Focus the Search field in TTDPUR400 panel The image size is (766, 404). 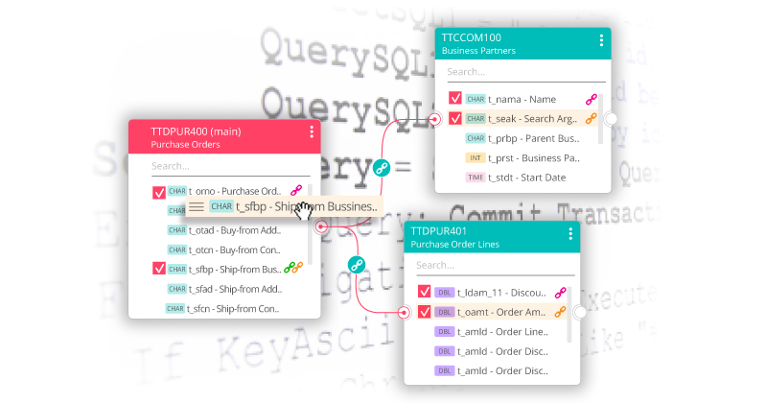click(x=231, y=167)
